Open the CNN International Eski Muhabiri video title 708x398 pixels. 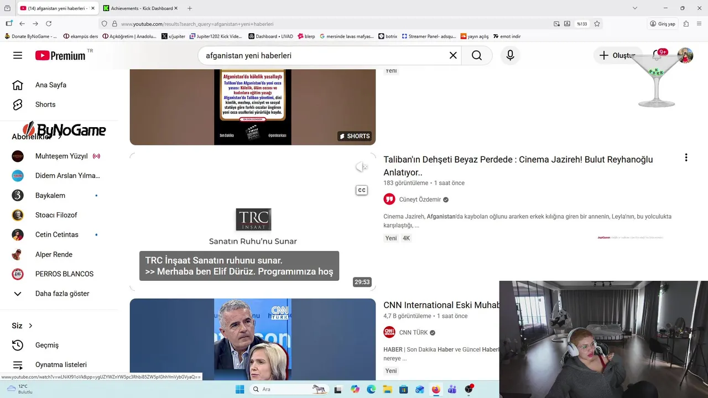point(441,305)
